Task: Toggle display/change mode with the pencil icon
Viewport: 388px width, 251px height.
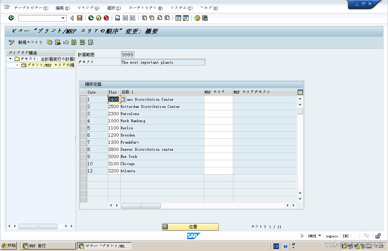Action: (12, 42)
